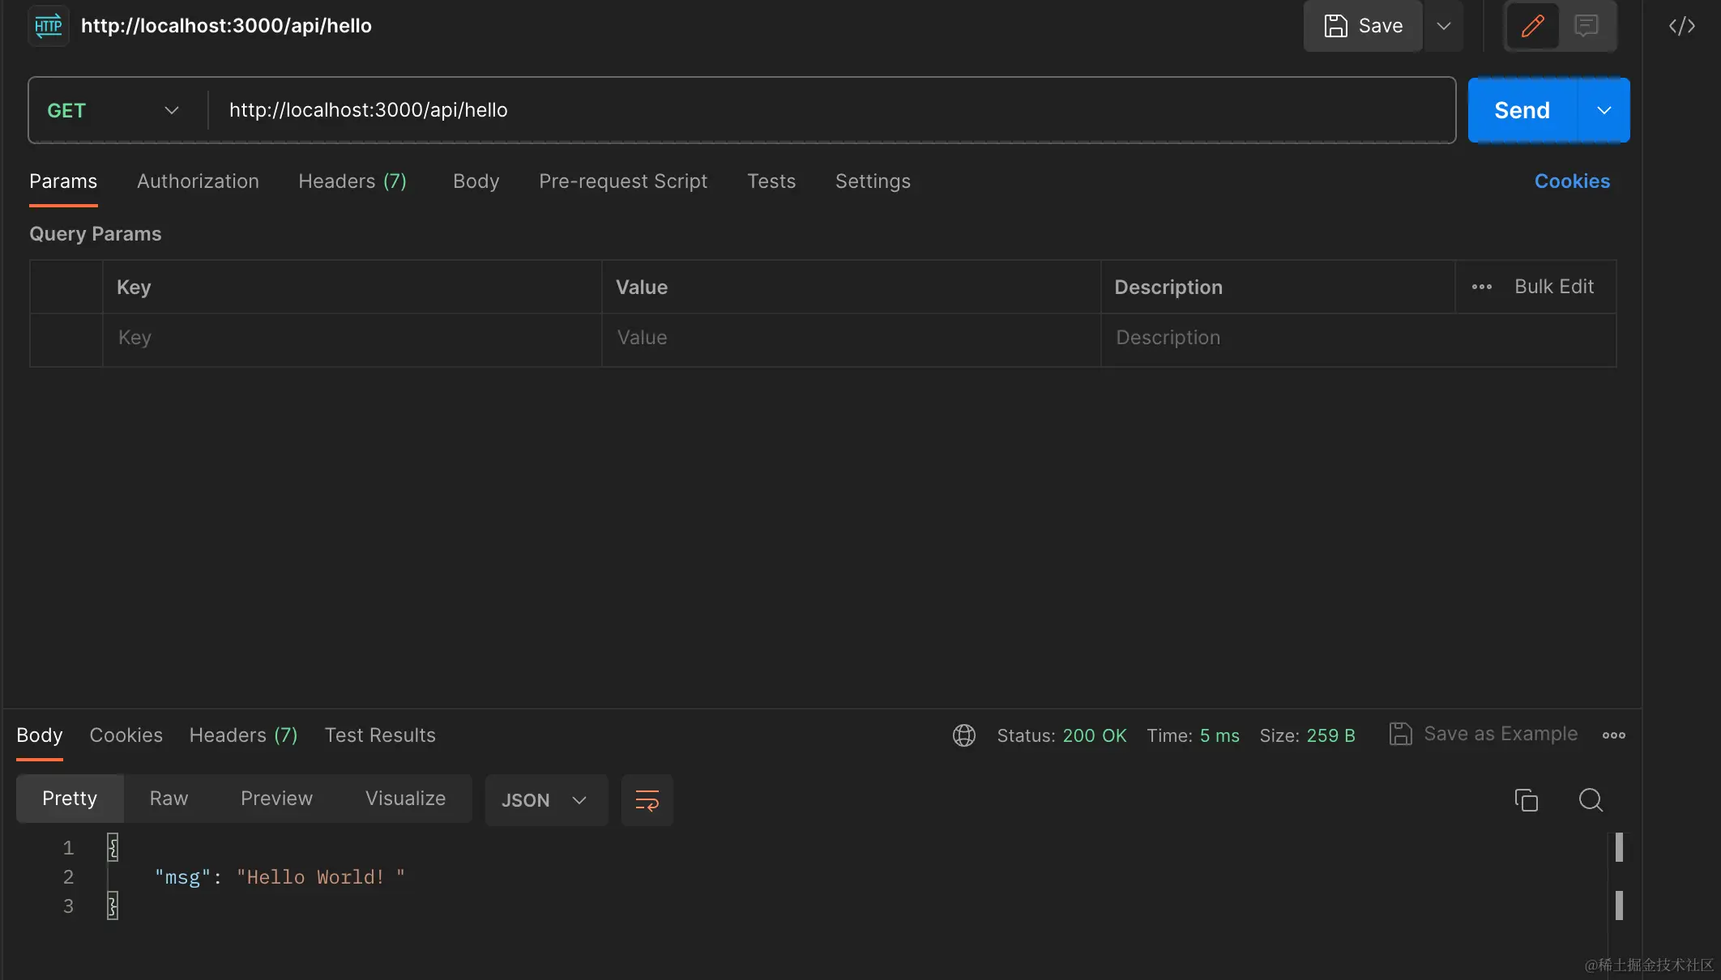Open the comments icon
This screenshot has height=980, width=1721.
1586,26
